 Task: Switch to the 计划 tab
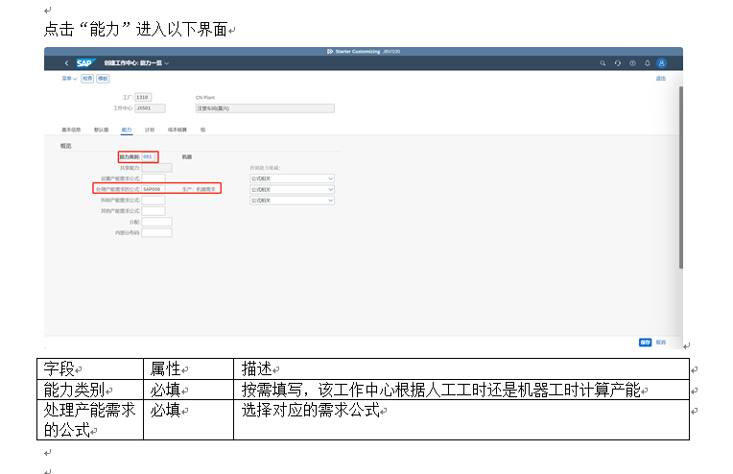150,129
